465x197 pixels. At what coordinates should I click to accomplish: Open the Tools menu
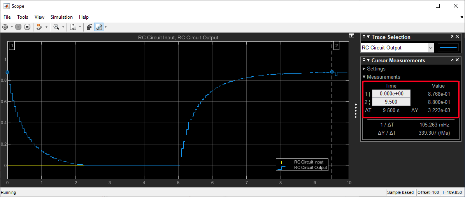[23, 17]
